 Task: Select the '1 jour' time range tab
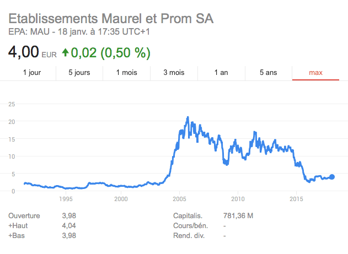(x=31, y=72)
